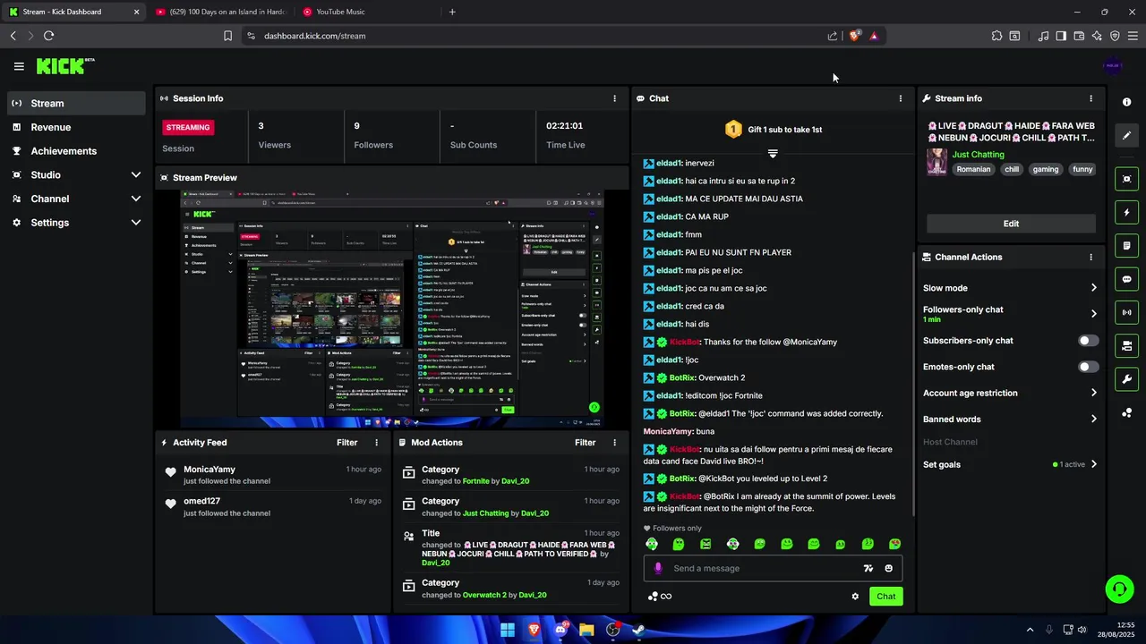The width and height of the screenshot is (1146, 644).
Task: Open Mod Actions three-dot menu
Action: [614, 443]
